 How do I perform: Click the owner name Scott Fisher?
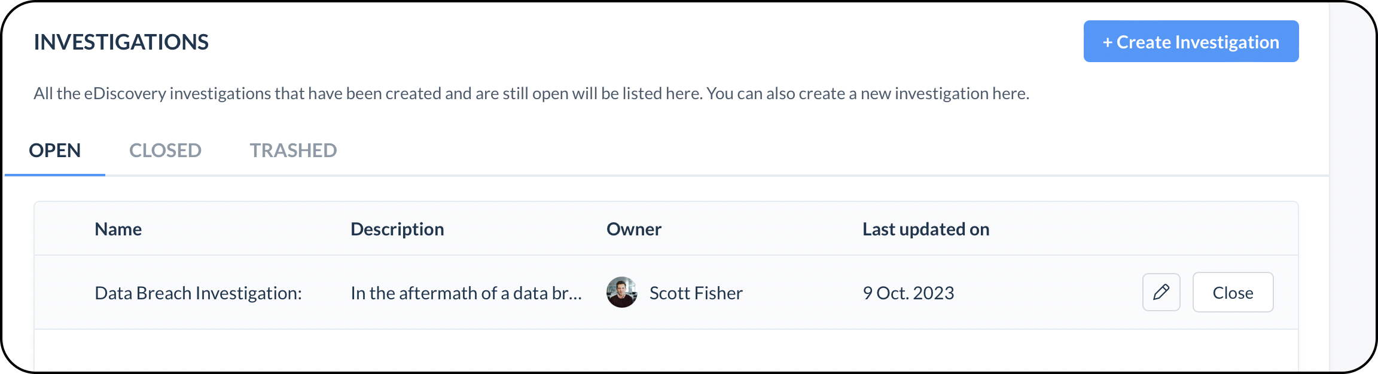[x=696, y=293]
